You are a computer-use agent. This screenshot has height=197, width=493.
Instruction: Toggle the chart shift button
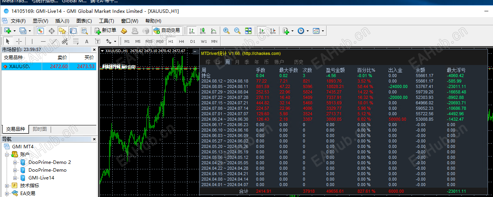[272, 31]
